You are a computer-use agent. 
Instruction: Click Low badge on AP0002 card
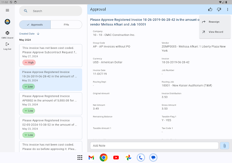click(29, 110)
